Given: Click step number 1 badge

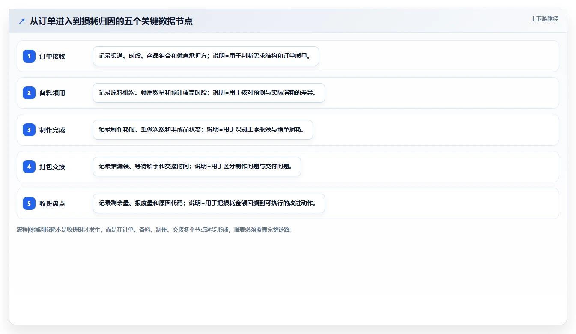Looking at the screenshot, I should click(x=29, y=56).
